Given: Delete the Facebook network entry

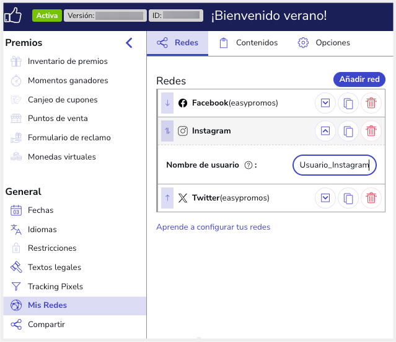Looking at the screenshot, I should 371,102.
